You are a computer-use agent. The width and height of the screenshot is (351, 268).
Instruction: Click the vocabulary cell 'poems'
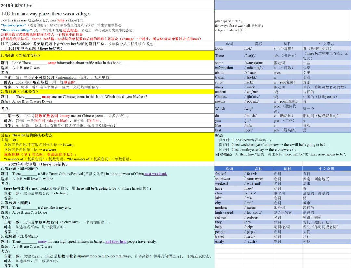pyautogui.click(x=229, y=101)
